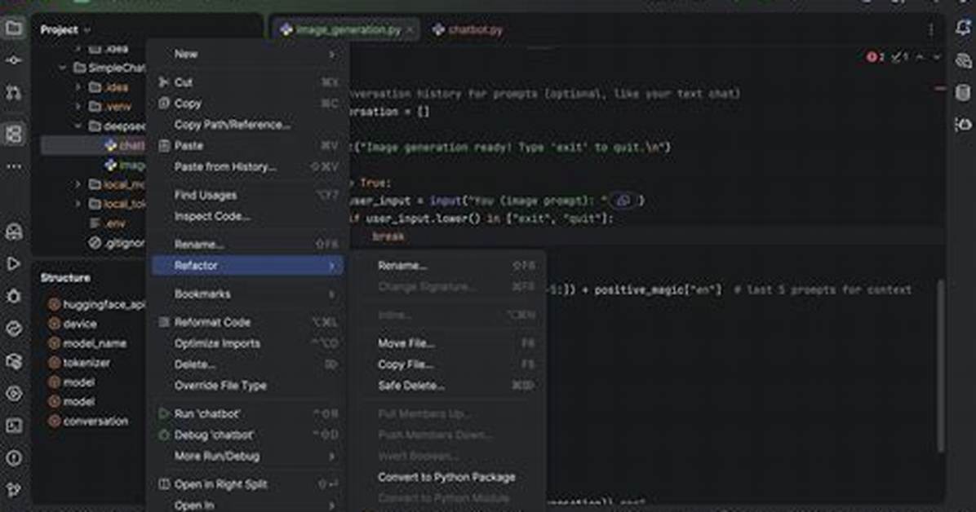The image size is (976, 512).
Task: Open the Pull Requests tool window
Action: [14, 93]
